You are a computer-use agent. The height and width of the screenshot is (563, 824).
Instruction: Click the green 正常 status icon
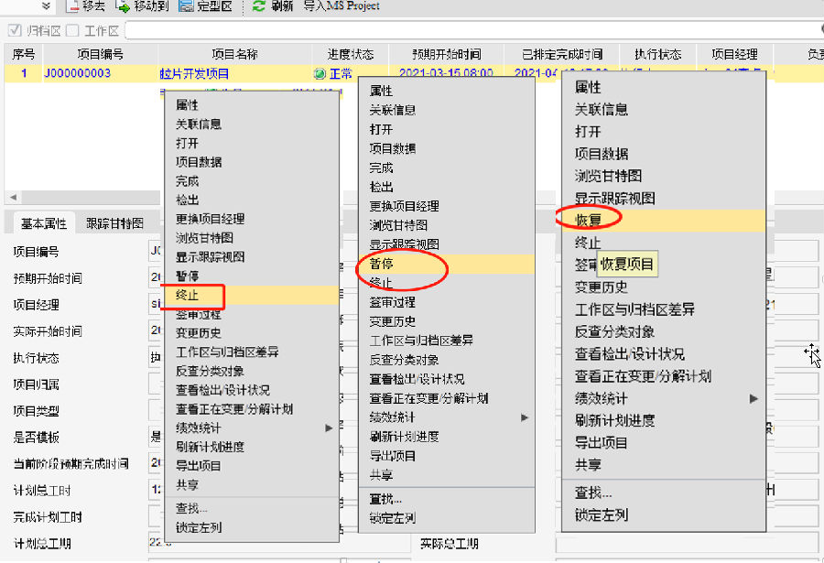click(320, 73)
